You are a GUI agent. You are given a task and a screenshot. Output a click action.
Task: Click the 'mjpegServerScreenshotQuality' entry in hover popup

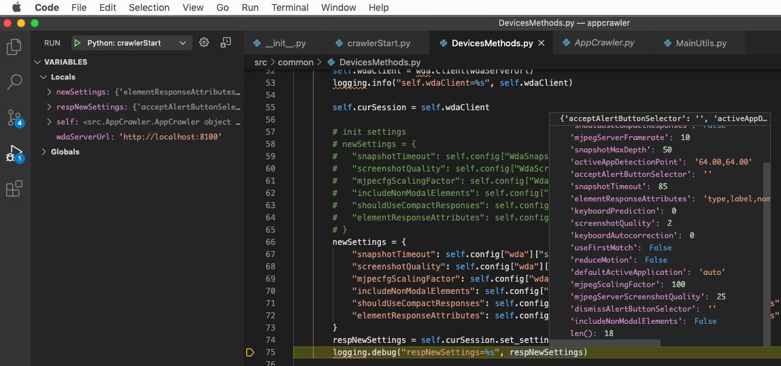tap(648, 297)
